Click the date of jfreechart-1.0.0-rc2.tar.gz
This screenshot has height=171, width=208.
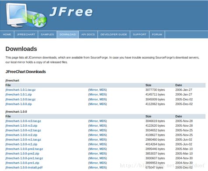[184, 130]
